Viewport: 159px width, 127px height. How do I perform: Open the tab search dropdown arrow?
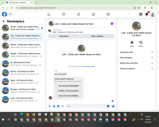click(x=3, y=3)
